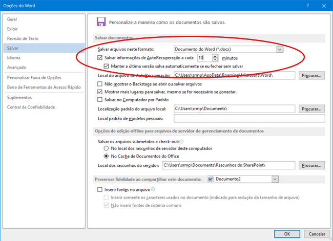This screenshot has width=333, height=241.
Task: Open Central de Confiabilidade section
Action: [32, 107]
